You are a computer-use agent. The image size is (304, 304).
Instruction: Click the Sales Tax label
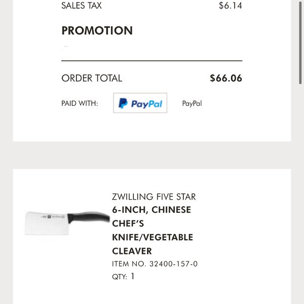(x=82, y=6)
